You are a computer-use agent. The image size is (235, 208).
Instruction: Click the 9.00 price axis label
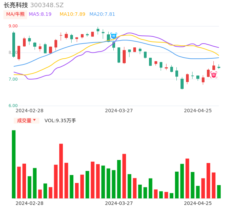pos(13,26)
